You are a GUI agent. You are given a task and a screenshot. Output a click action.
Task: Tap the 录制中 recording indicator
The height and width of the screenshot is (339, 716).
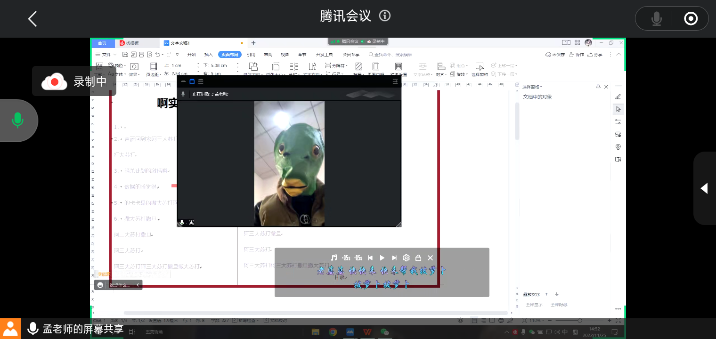click(x=74, y=81)
